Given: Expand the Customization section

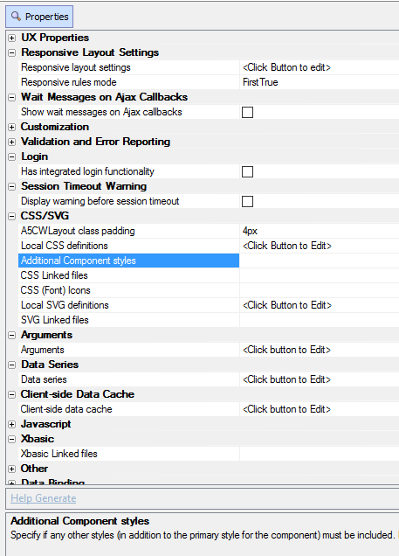Looking at the screenshot, I should [11, 127].
